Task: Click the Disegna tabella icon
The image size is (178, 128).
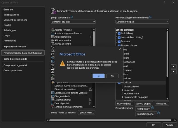Action: (53, 96)
